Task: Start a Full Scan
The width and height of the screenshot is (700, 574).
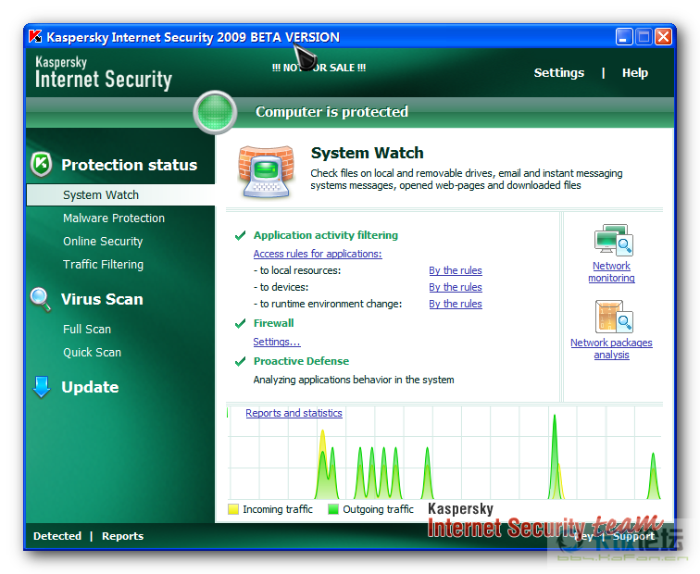Action: [87, 329]
